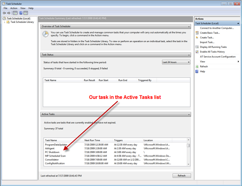Viewport: 242px width, 186px height.
Task: Click the View action text in Actions pane
Action: tap(202, 62)
